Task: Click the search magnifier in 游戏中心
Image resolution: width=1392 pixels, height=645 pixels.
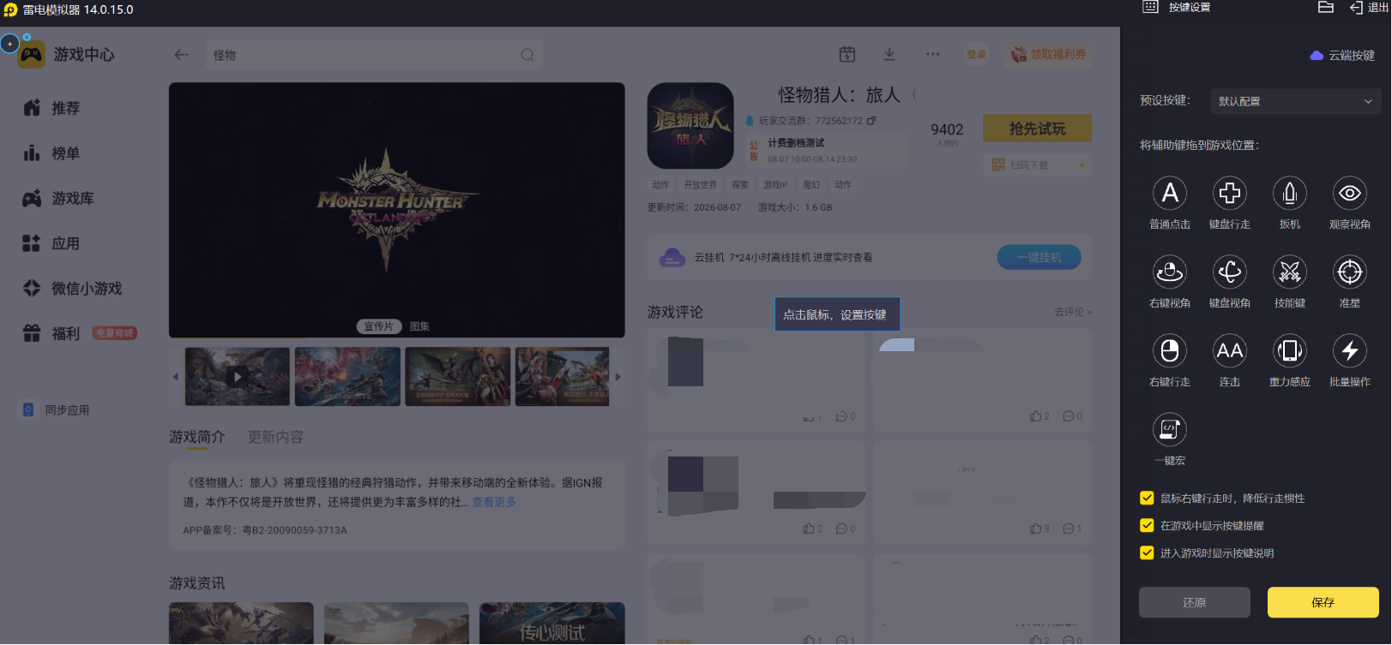Action: (527, 55)
